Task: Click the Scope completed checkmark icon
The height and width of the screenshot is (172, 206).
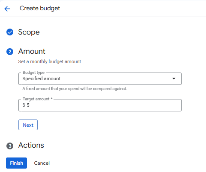Action: click(x=10, y=32)
